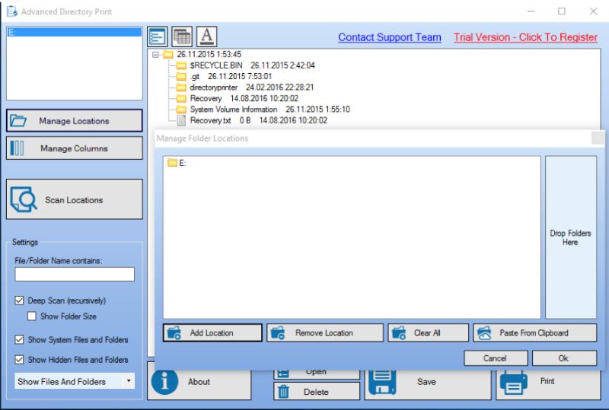This screenshot has width=609, height=410.
Task: Click the Delete trash can icon
Action: (283, 391)
